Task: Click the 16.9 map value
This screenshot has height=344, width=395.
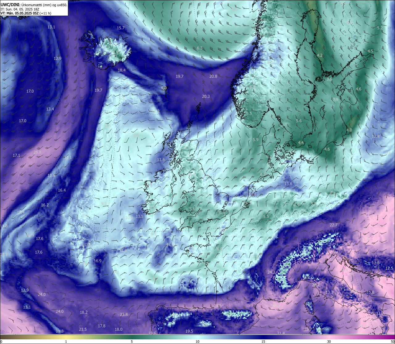Action: click(x=98, y=261)
